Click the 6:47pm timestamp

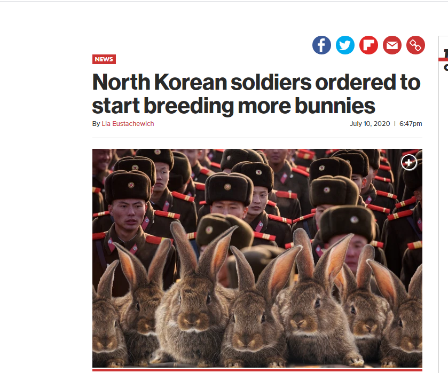(x=411, y=124)
